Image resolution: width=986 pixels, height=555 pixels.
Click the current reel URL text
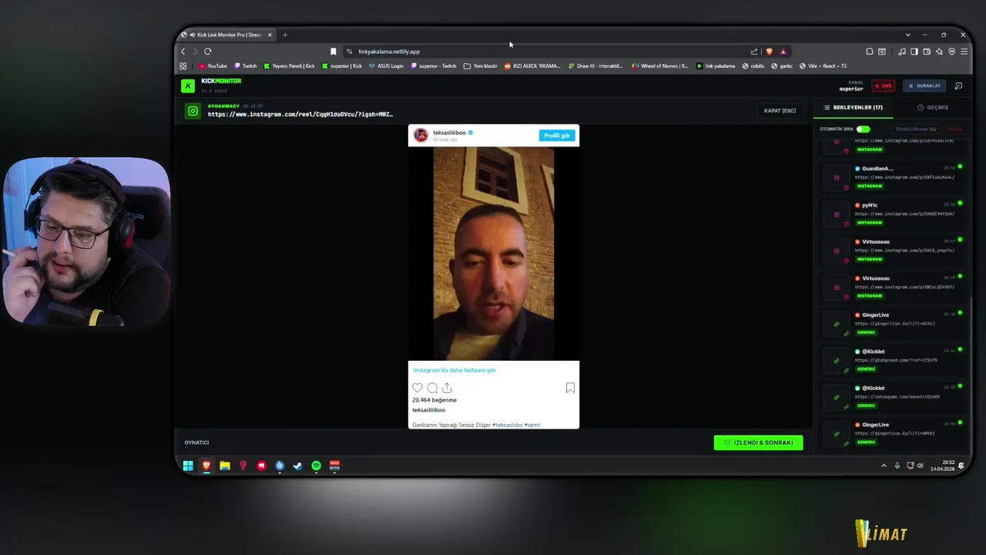[300, 114]
